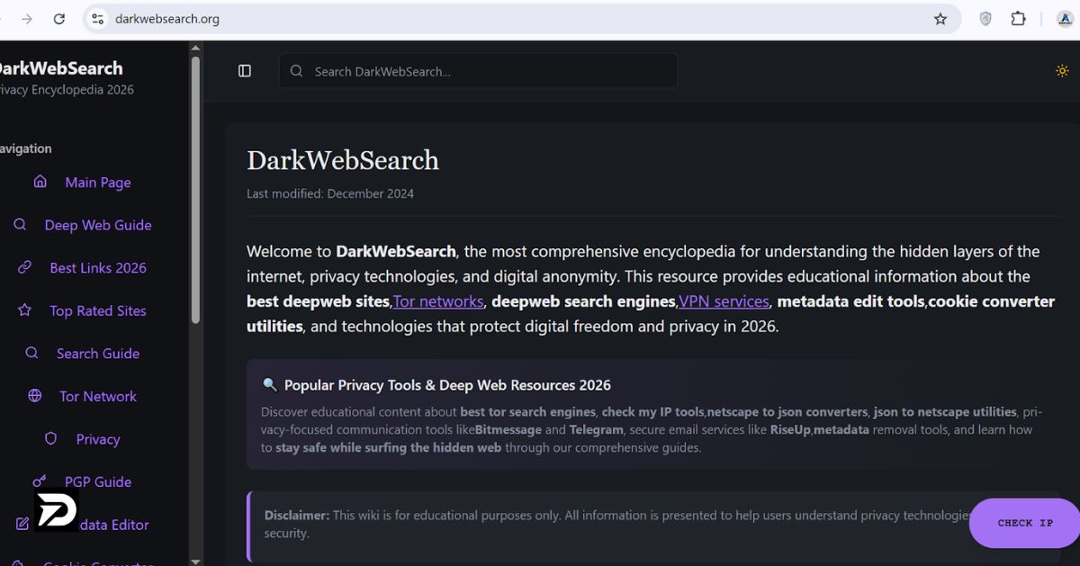Viewport: 1080px width, 566px height.
Task: Click the DarkWebSearch site title in the sidebar
Action: coord(60,68)
